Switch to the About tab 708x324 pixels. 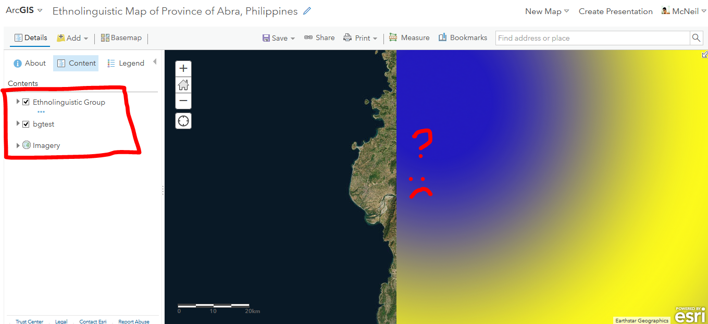click(29, 63)
